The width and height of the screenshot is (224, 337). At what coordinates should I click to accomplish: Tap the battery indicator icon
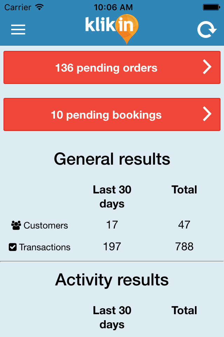[211, 7]
